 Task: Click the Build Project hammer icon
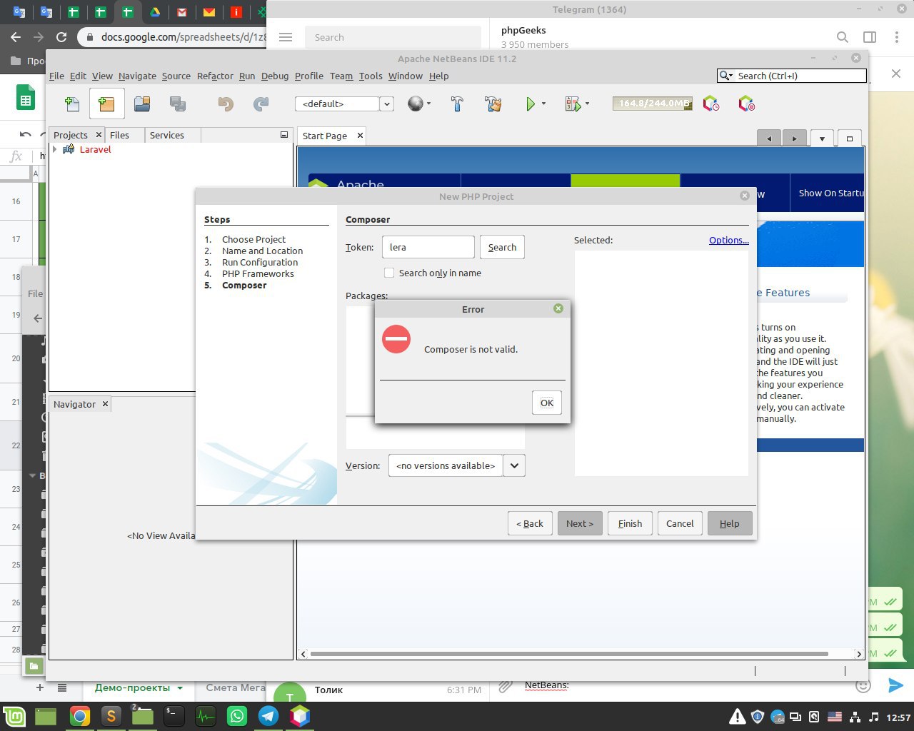pos(457,104)
